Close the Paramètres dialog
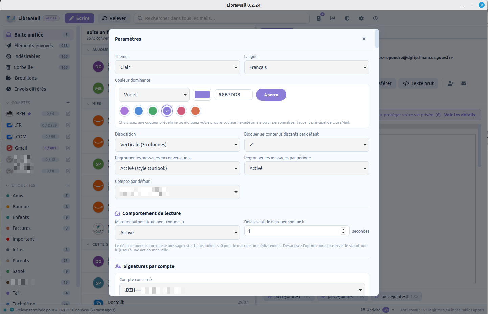The height and width of the screenshot is (314, 488). (x=364, y=39)
